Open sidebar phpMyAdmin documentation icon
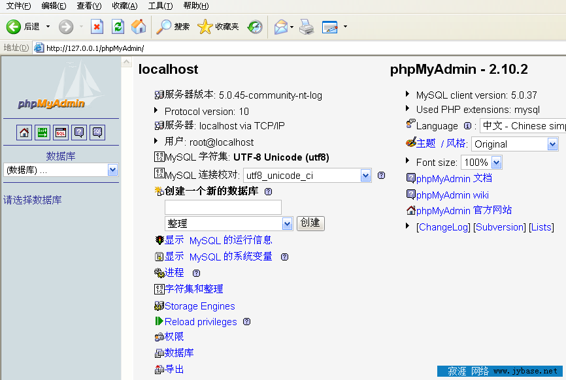This screenshot has height=380, width=566. (79, 133)
